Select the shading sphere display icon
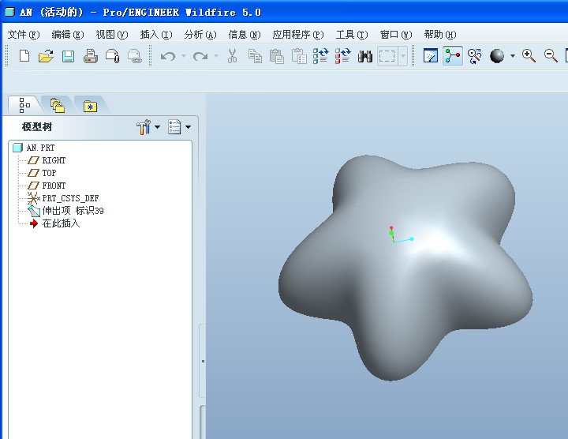The height and width of the screenshot is (439, 568). tap(497, 56)
